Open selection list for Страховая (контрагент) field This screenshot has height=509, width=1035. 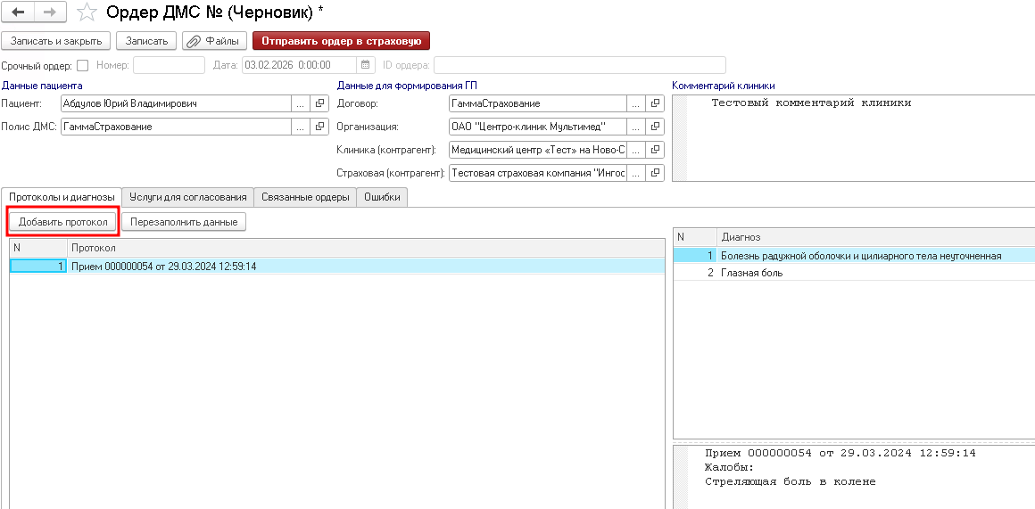click(636, 173)
